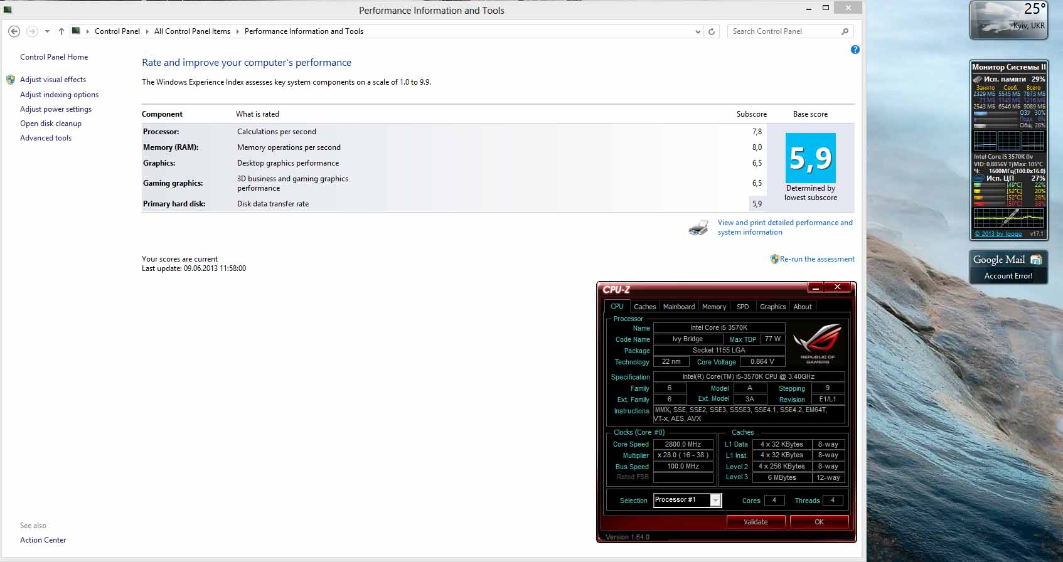This screenshot has height=562, width=1063.
Task: Click the Core Speed value 2800.0 MHz
Action: (x=683, y=444)
